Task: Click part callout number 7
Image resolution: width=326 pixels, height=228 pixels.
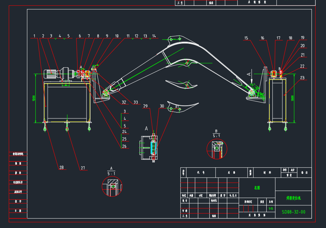Action: tap(89, 36)
